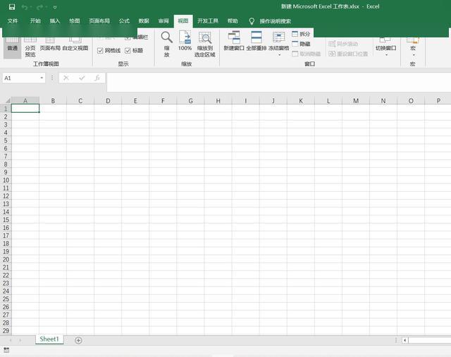Click inside the formula bar input area
The height and width of the screenshot is (357, 451).
278,82
